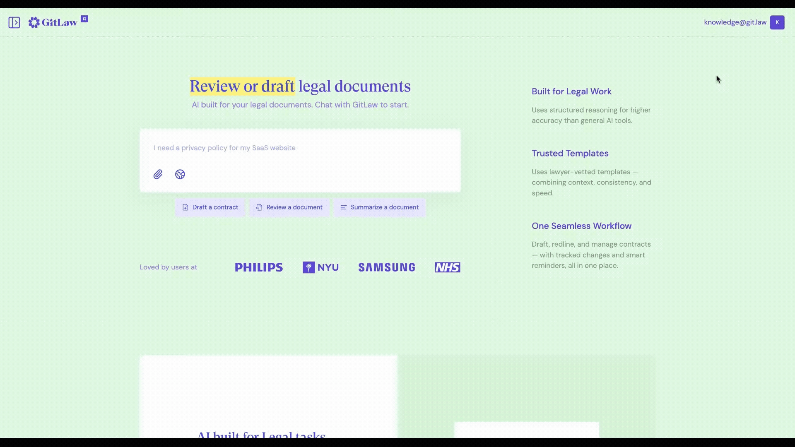Attach a file with paperclip icon

tap(158, 174)
